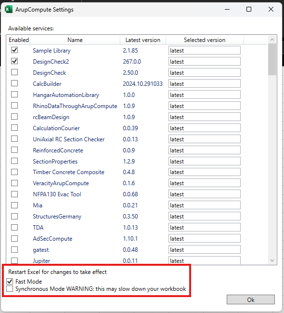Screen dimensions: 284x313
Task: Click version 2024.10.291033 of CalcBuilder
Action: 142,83
